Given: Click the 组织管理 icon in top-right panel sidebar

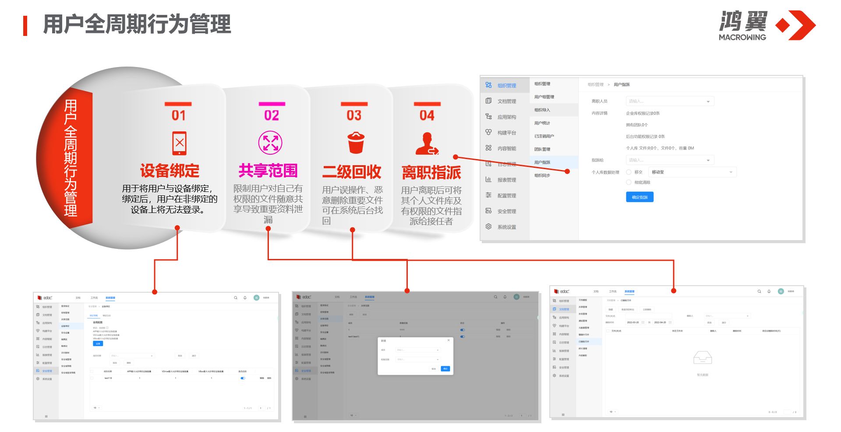Looking at the screenshot, I should pos(488,85).
